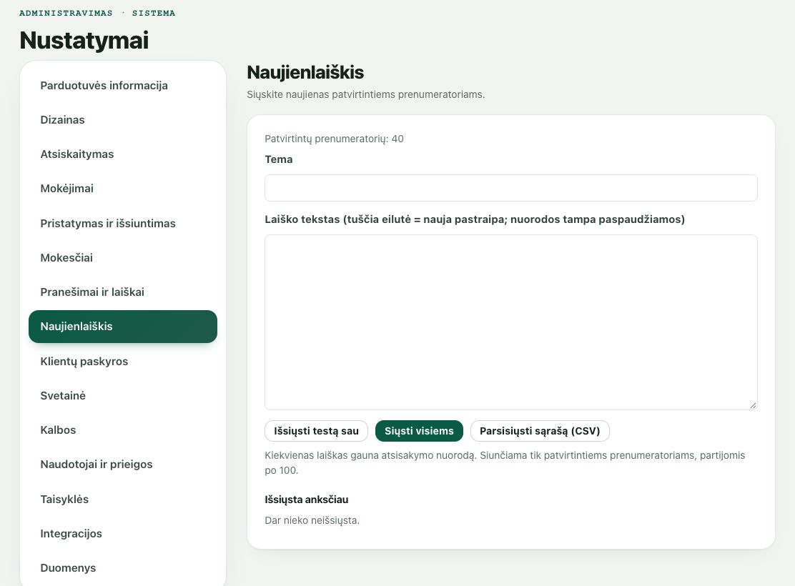Open Klientų paskyros settings
This screenshot has width=795, height=586.
coord(123,362)
